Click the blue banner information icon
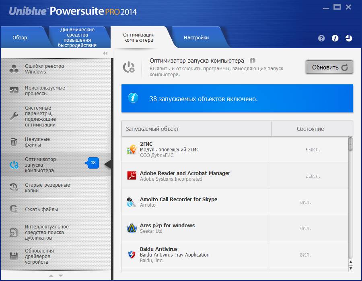The height and width of the screenshot is (281, 362). coord(133,98)
